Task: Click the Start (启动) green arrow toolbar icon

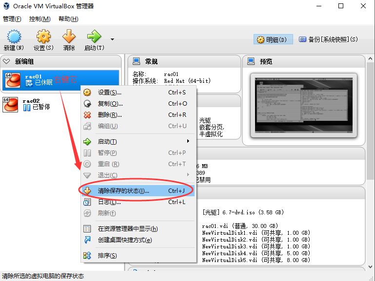Action: click(94, 37)
